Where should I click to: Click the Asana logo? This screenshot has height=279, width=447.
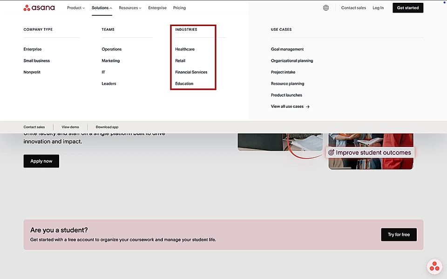click(40, 7)
